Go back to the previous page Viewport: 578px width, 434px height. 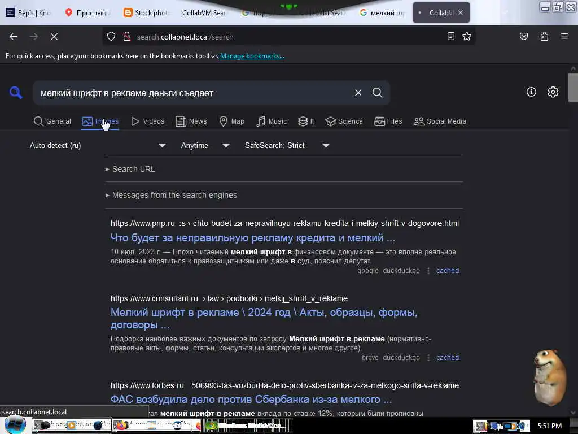pos(14,37)
